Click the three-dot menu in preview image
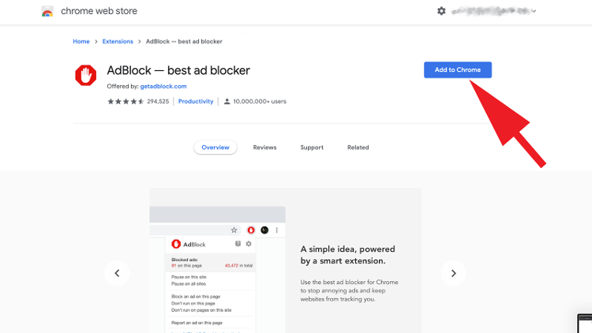Viewport: 592px width, 333px height. point(277,230)
